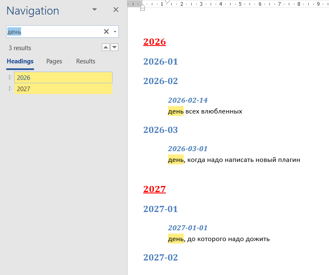Open the search options dropdown arrow
This screenshot has width=329, height=275.
(x=115, y=31)
